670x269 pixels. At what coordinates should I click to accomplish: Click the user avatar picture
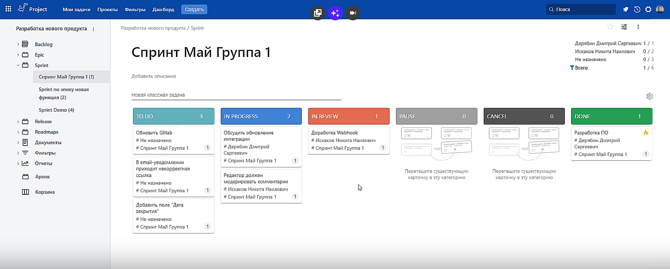[x=660, y=10]
